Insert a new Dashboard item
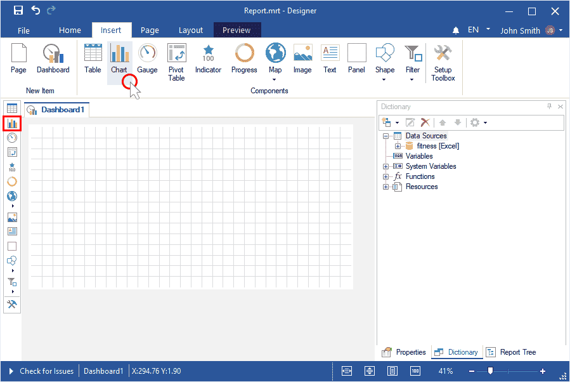Viewport: 570px width, 382px height. point(53,58)
